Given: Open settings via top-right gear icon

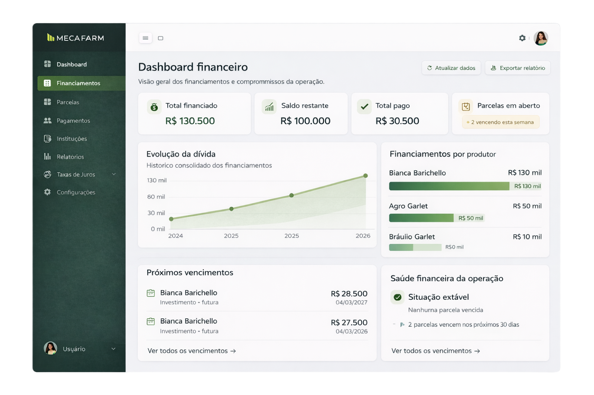Looking at the screenshot, I should [x=522, y=38].
